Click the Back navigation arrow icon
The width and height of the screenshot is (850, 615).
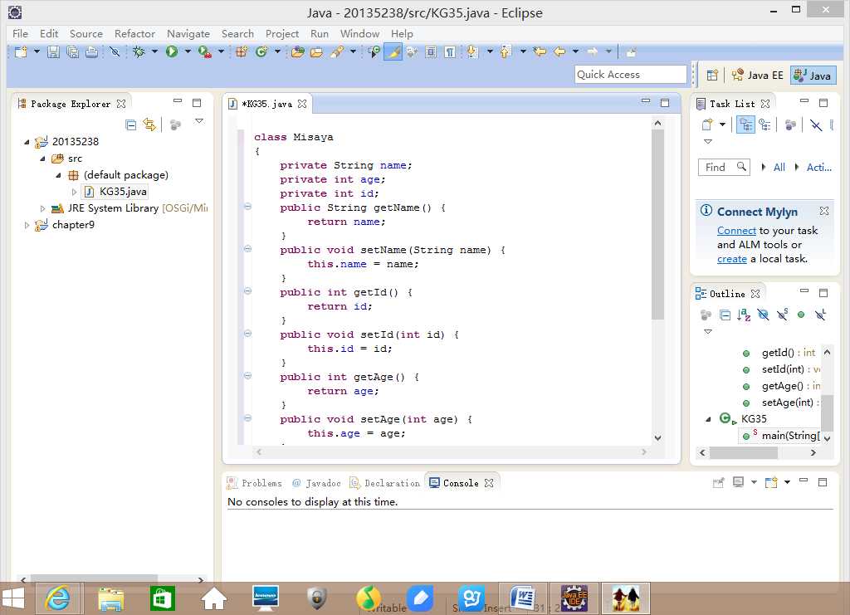[559, 52]
